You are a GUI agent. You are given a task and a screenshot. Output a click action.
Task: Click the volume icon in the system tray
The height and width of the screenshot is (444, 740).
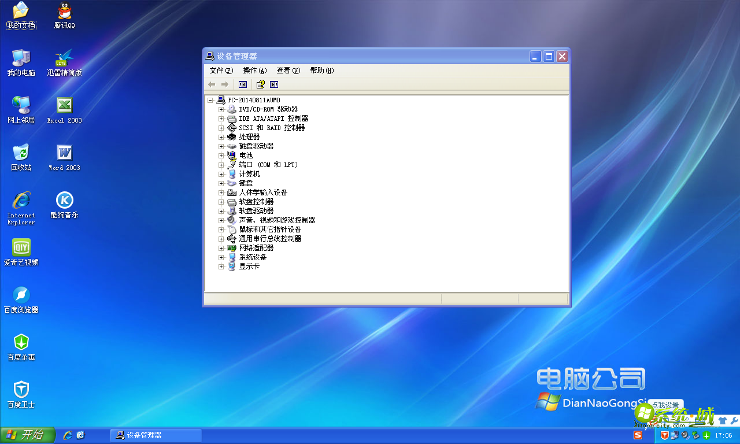pyautogui.click(x=684, y=435)
